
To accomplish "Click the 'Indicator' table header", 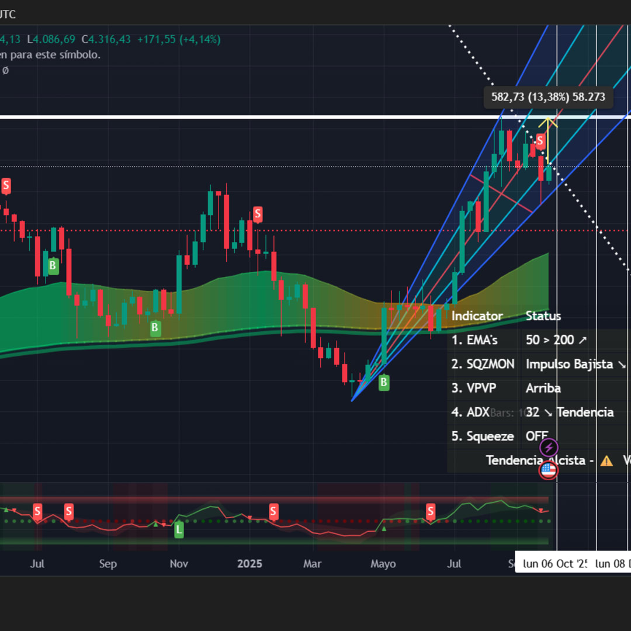I will pyautogui.click(x=477, y=316).
